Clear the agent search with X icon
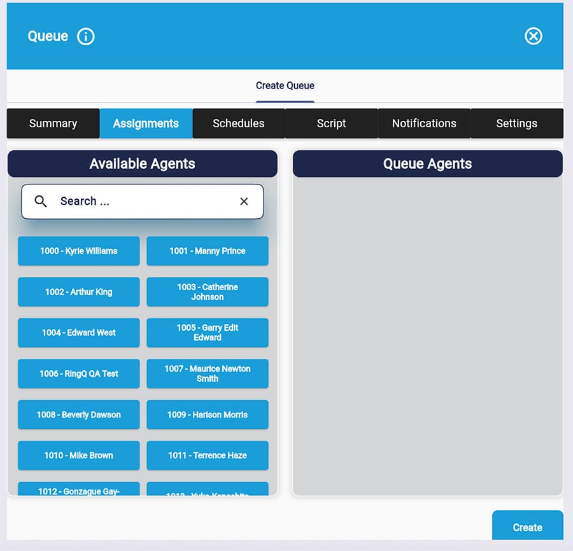 244,201
